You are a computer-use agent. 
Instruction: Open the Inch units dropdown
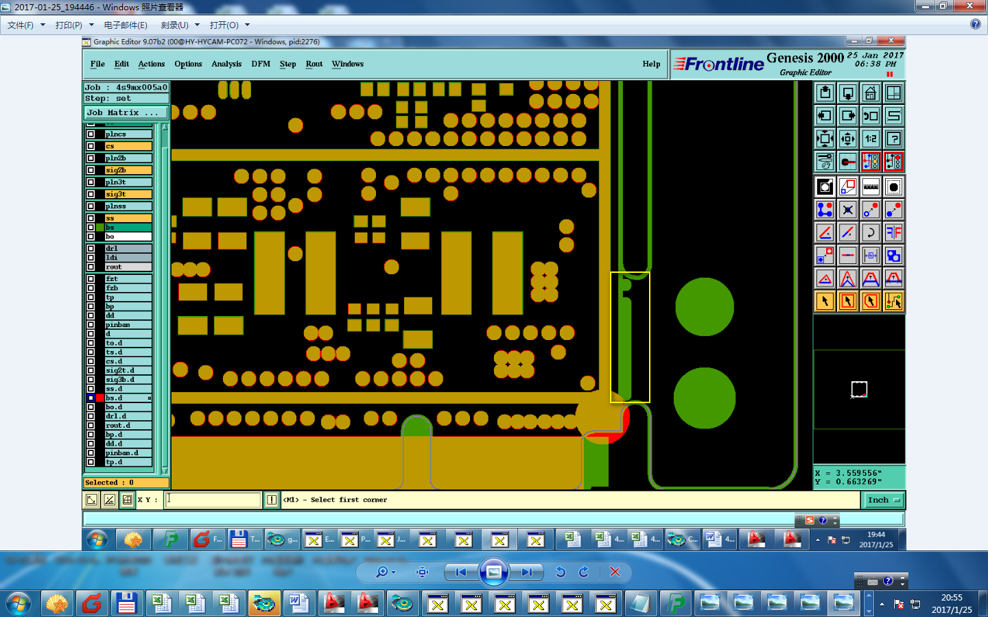tap(883, 500)
